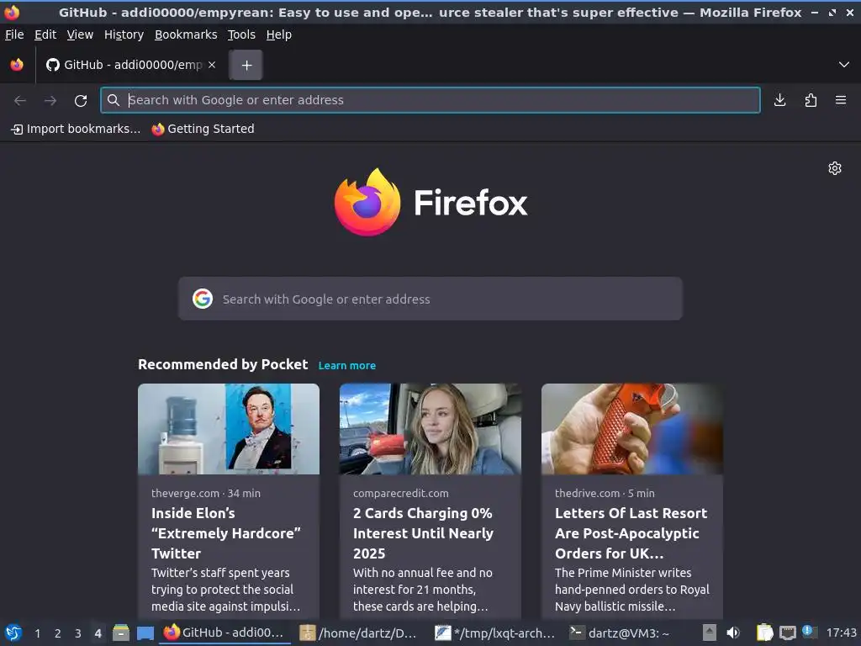
Task: Click the network monitor tray icon
Action: pos(788,633)
